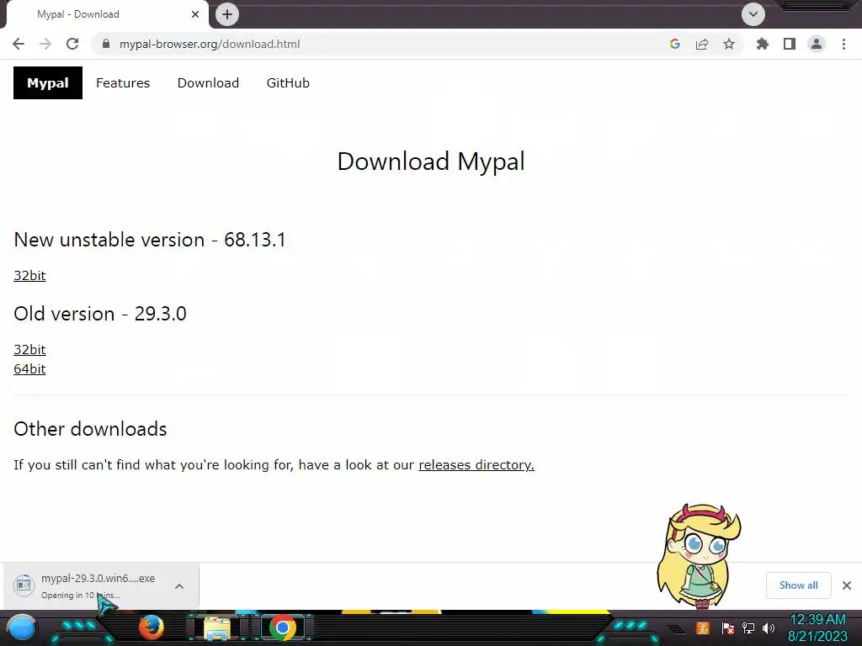Screen dimensions: 862x646
Task: Download 32bit of unstable version 68.13.1
Action: click(29, 275)
